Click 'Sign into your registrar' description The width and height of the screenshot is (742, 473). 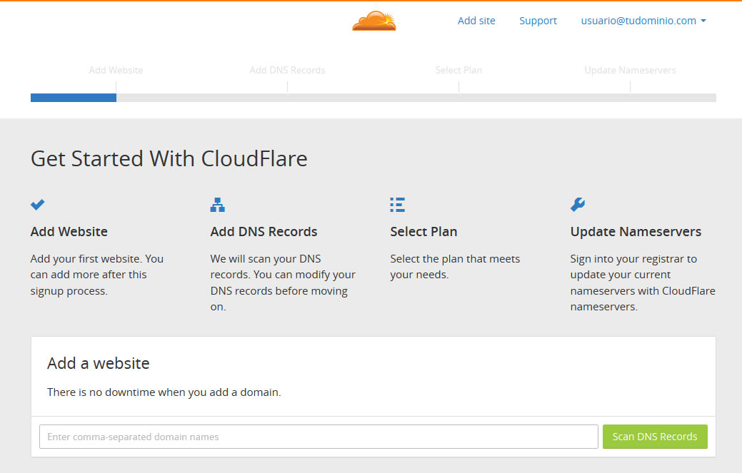[643, 283]
